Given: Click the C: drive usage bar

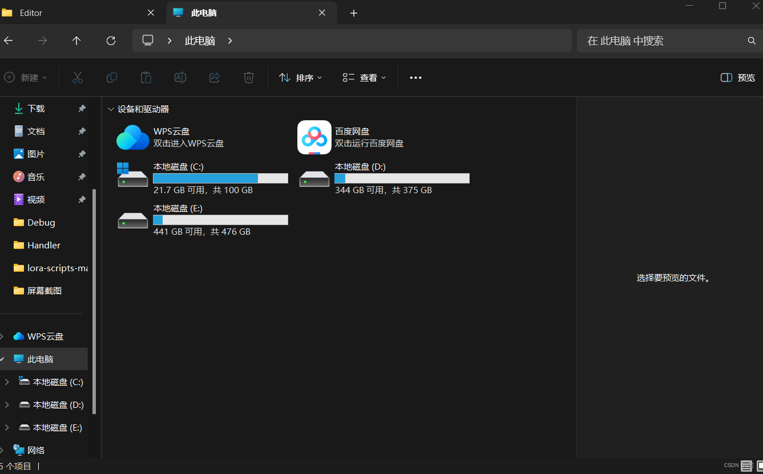Looking at the screenshot, I should (220, 178).
